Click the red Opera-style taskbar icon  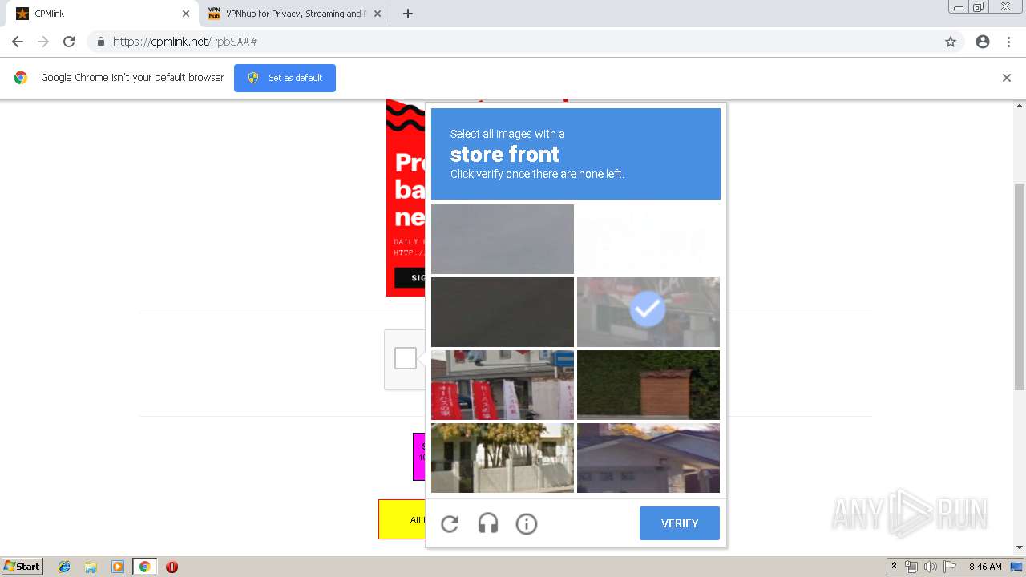pyautogui.click(x=172, y=567)
